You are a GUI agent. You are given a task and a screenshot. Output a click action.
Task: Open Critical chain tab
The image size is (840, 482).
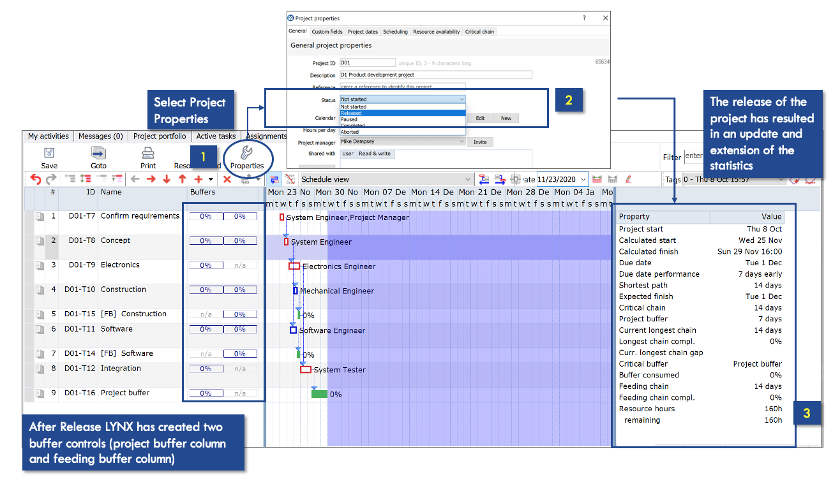pyautogui.click(x=479, y=31)
